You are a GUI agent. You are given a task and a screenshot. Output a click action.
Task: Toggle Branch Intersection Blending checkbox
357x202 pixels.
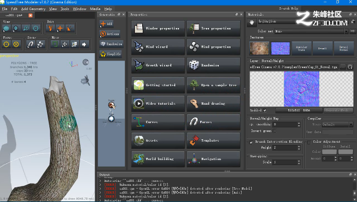click(x=251, y=142)
